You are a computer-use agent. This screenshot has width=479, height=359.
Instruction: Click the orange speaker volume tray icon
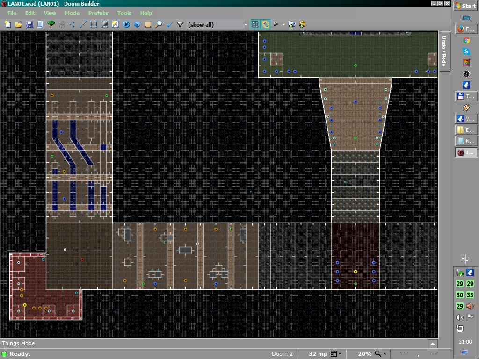(470, 306)
